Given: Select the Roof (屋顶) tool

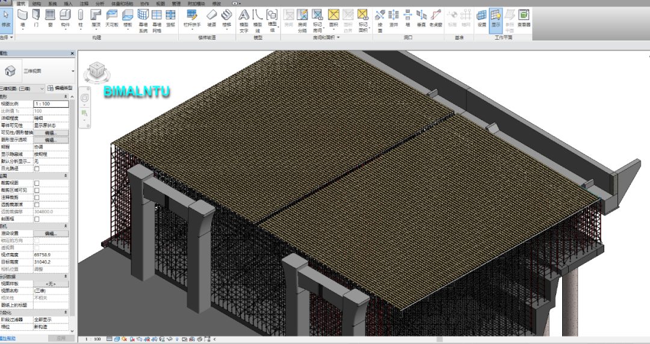Looking at the screenshot, I should coord(96,19).
